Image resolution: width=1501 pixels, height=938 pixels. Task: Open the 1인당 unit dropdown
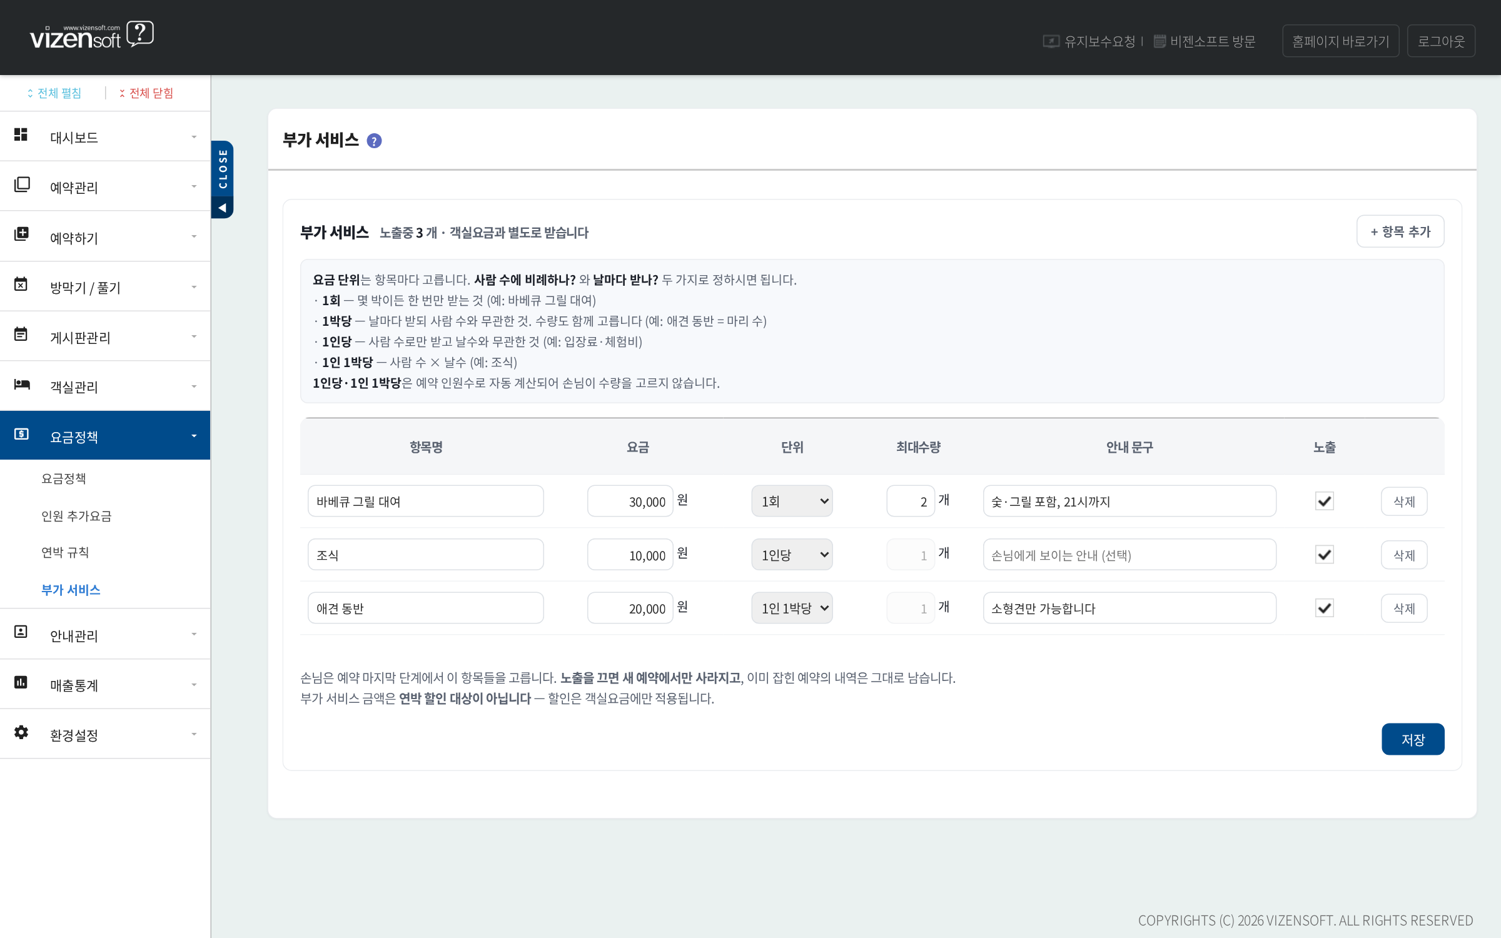point(792,555)
